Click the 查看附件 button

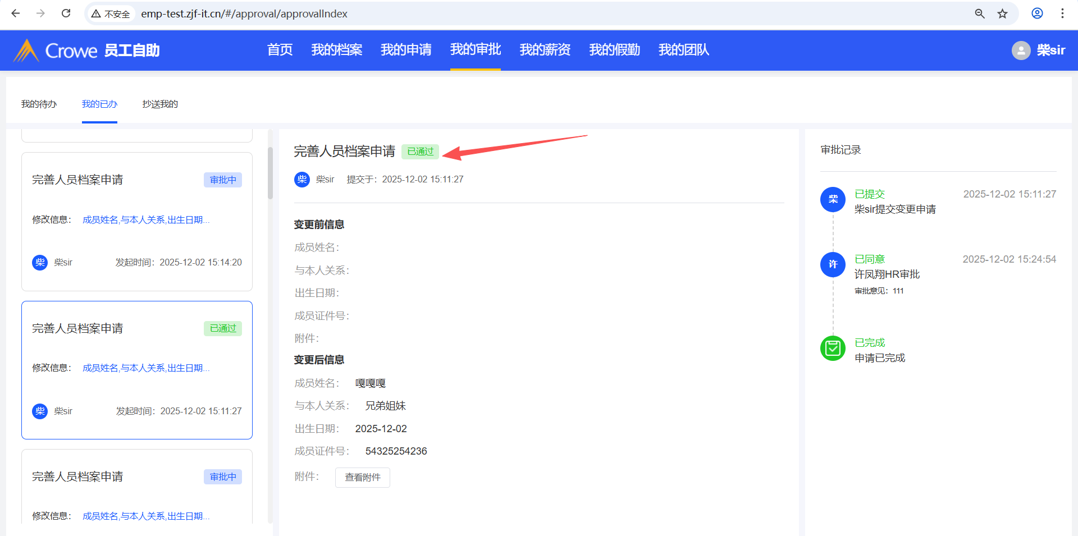(x=363, y=478)
